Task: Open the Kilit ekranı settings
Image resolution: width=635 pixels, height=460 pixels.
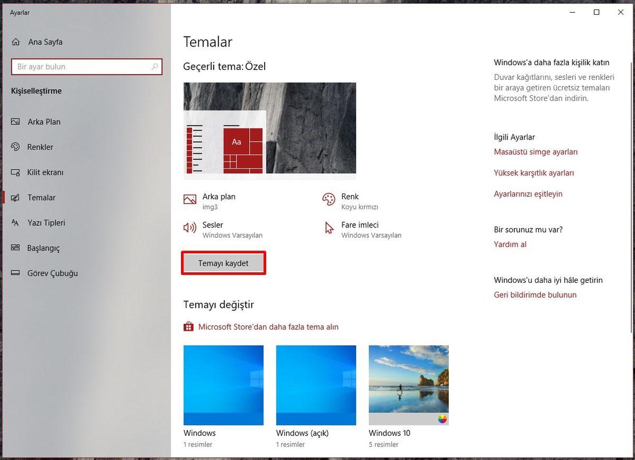Action: [45, 172]
